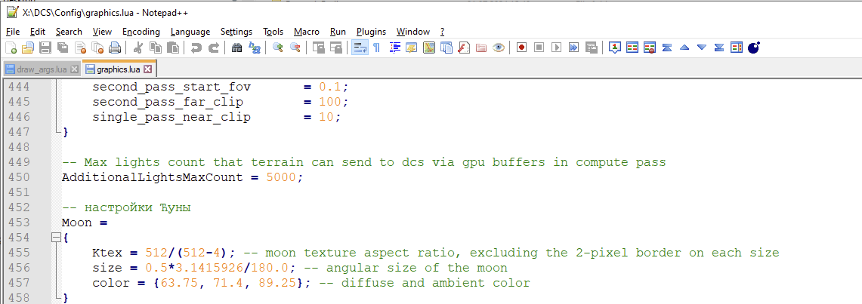Print the document with printer icon
Viewport: 862px width, 304px height.
click(x=114, y=48)
